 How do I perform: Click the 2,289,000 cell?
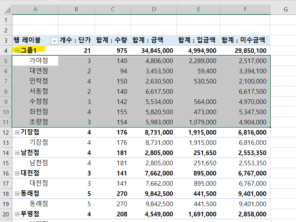[x=198, y=61]
